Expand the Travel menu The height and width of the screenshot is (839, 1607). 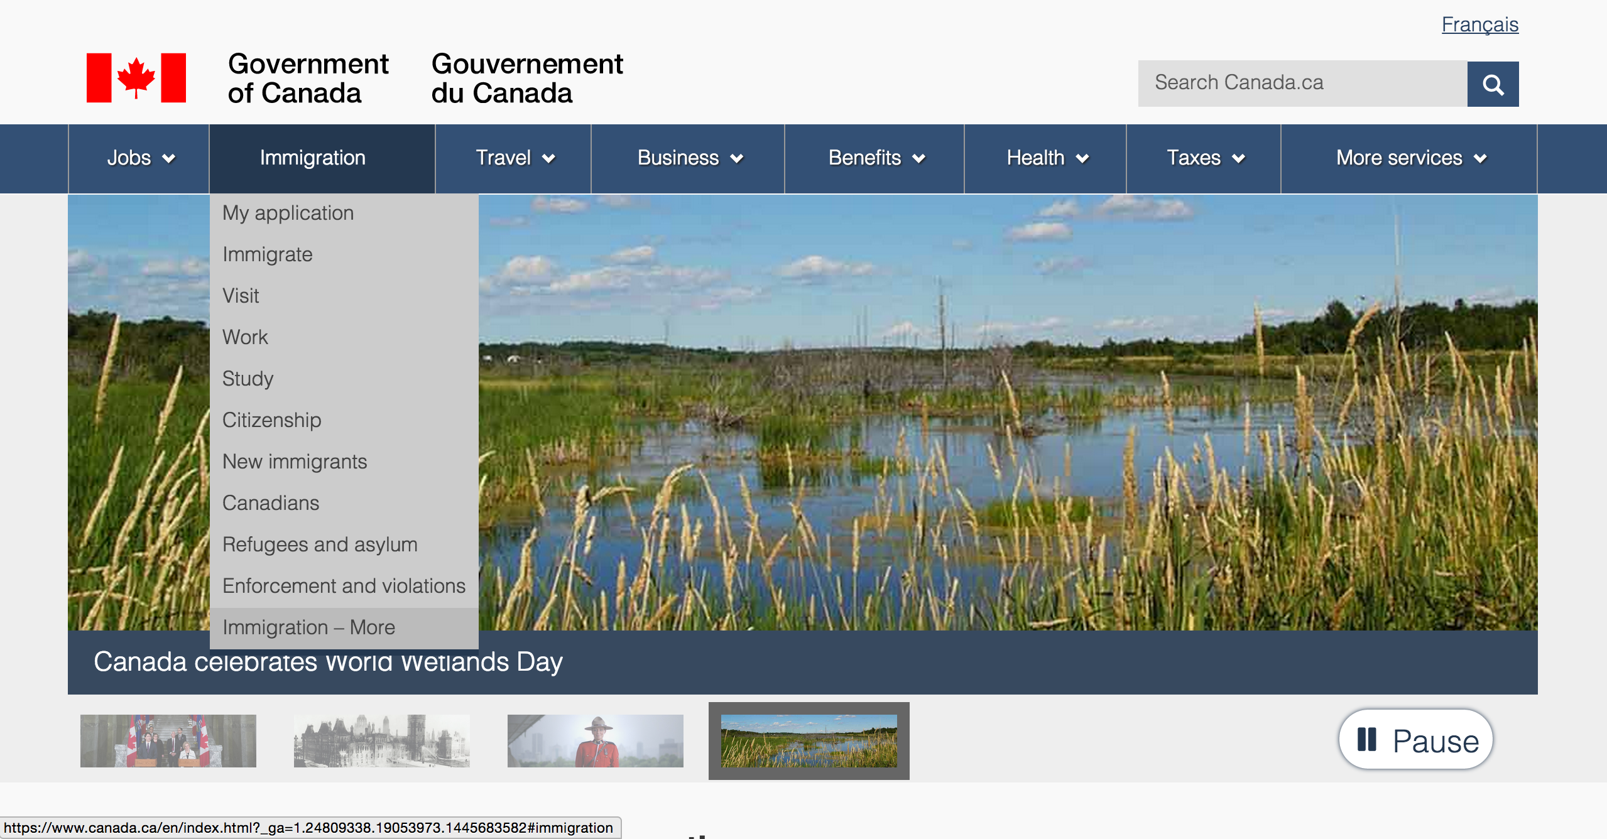(x=513, y=158)
